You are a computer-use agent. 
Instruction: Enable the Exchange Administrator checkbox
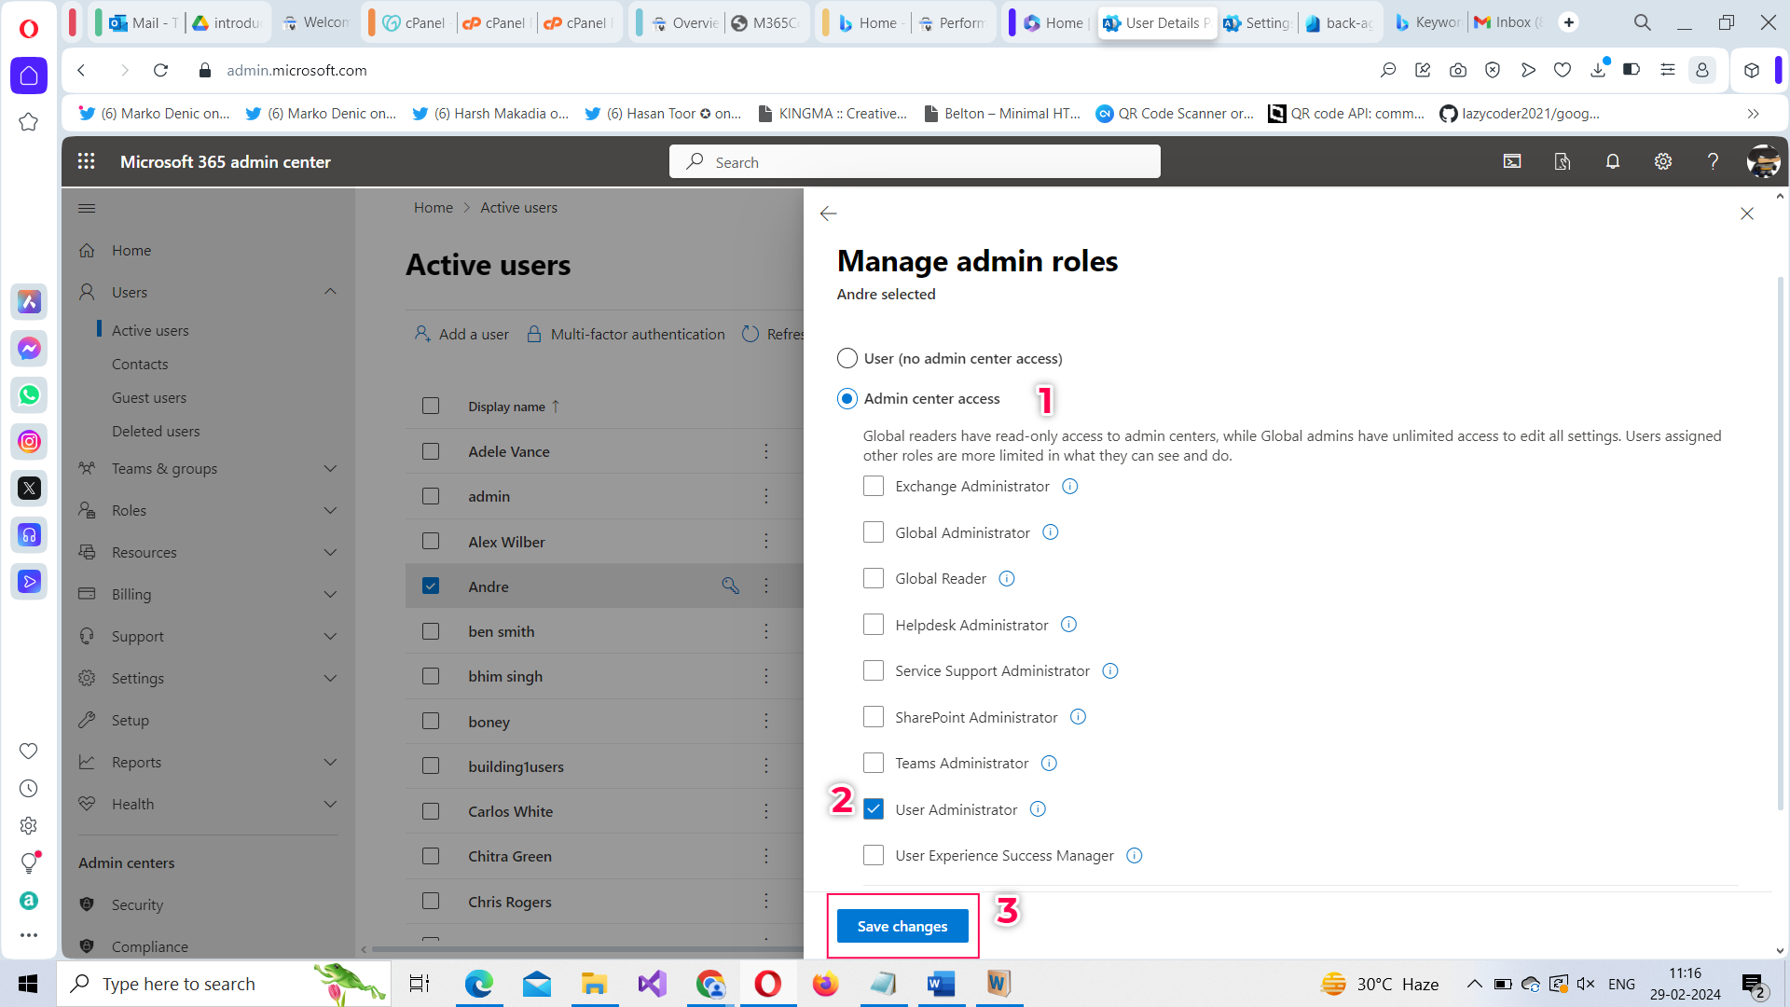[x=873, y=486]
